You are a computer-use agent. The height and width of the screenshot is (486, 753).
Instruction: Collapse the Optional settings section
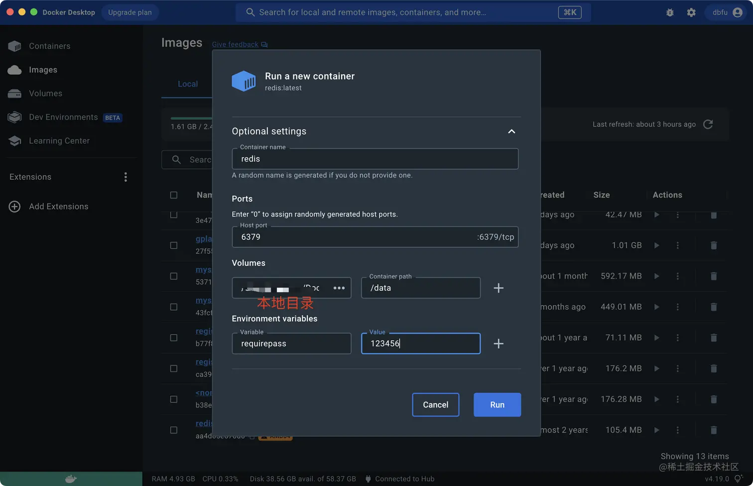511,131
